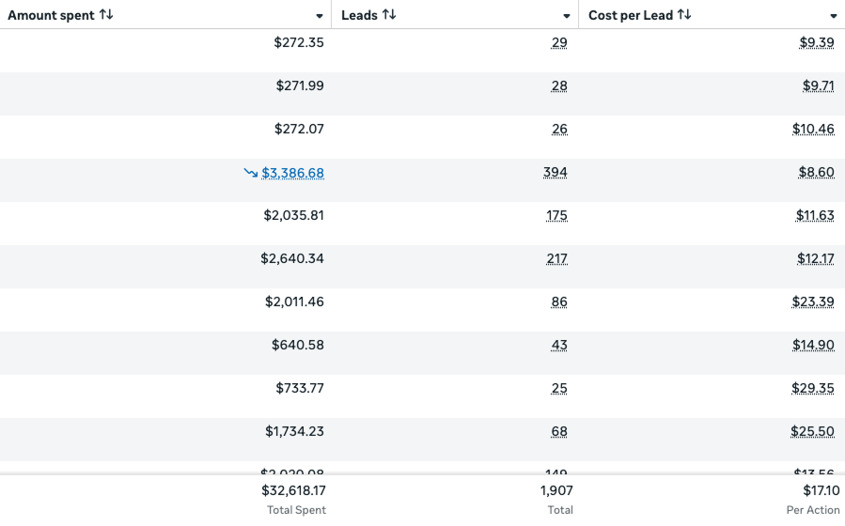Click the 394 leads value
845x526 pixels.
(556, 173)
